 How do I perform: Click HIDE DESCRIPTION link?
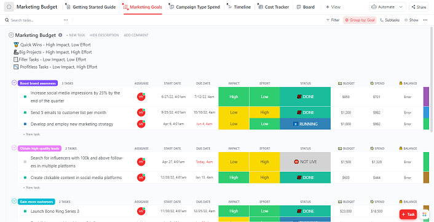[105, 35]
